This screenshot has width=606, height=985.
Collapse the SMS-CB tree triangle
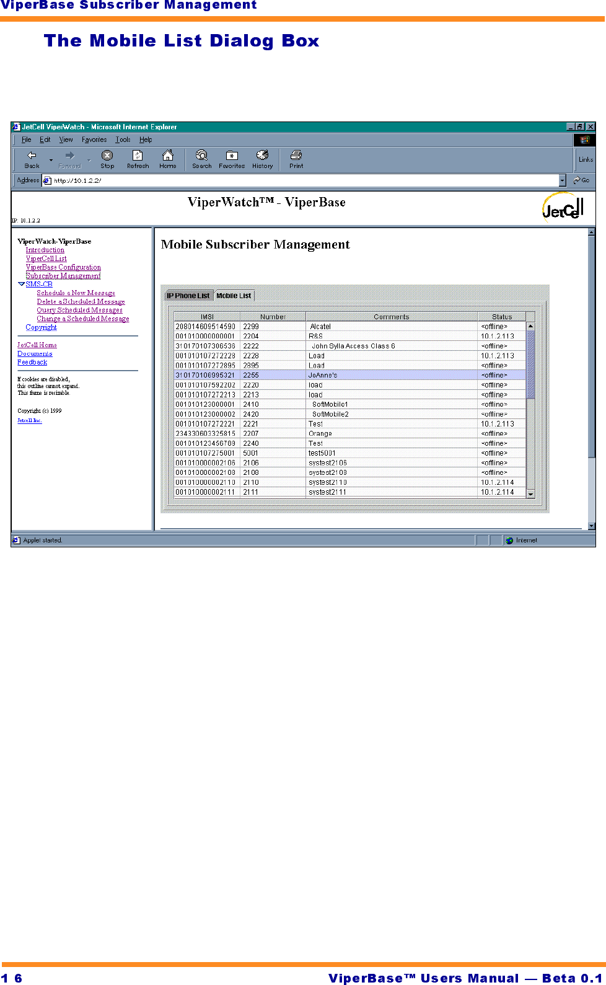click(x=21, y=284)
